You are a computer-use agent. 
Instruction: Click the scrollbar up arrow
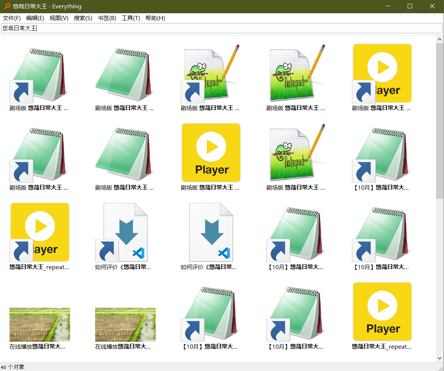pyautogui.click(x=439, y=39)
